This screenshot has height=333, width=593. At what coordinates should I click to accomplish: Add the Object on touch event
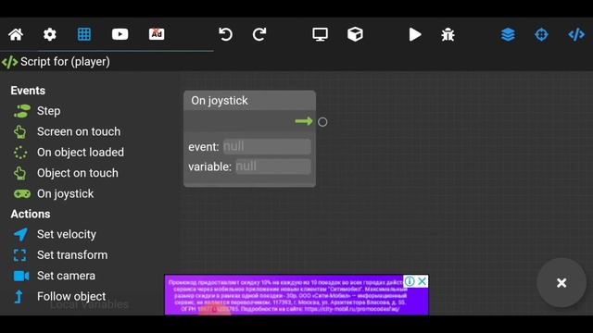click(78, 173)
